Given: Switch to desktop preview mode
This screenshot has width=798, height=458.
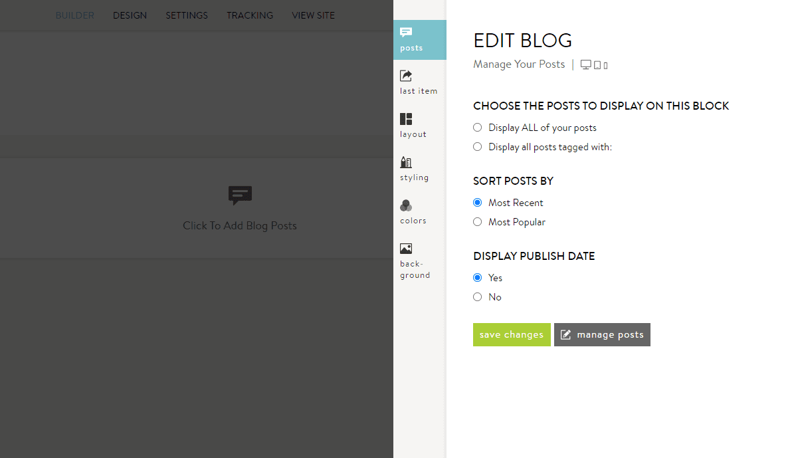Looking at the screenshot, I should (585, 64).
